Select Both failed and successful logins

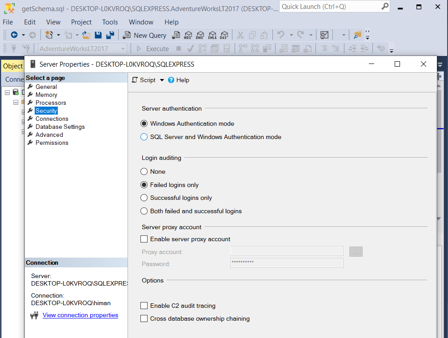pos(144,211)
